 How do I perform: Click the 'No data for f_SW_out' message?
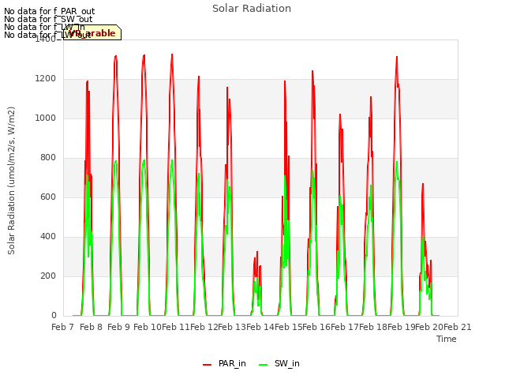pyautogui.click(x=48, y=19)
